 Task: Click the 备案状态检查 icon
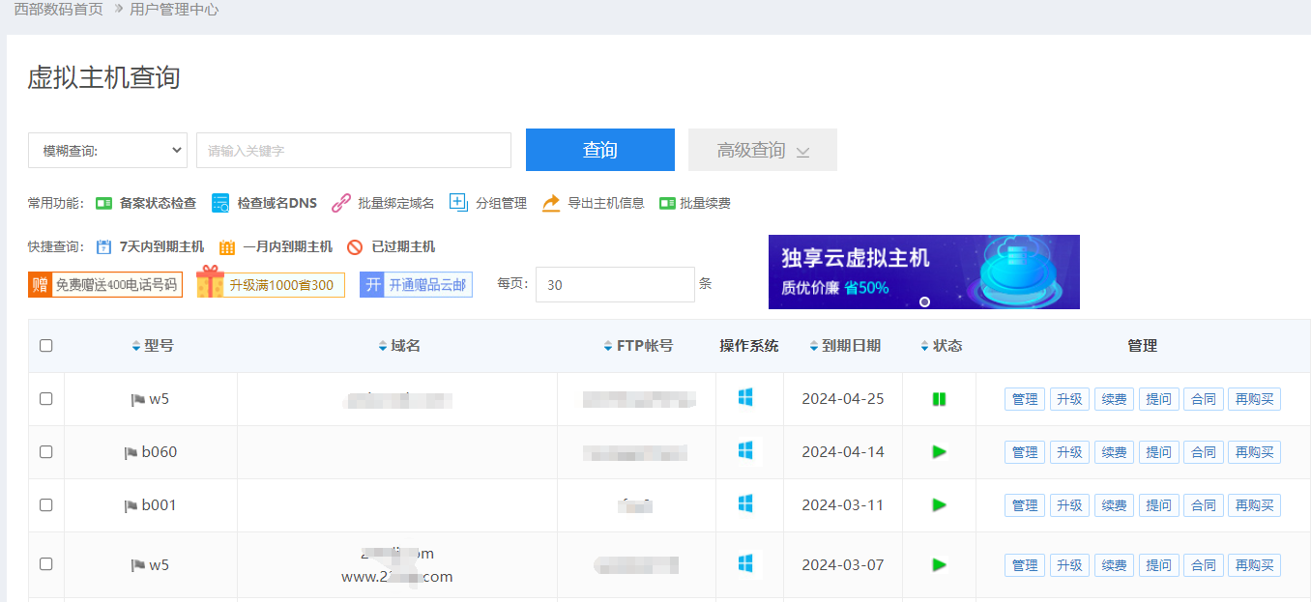click(x=103, y=204)
